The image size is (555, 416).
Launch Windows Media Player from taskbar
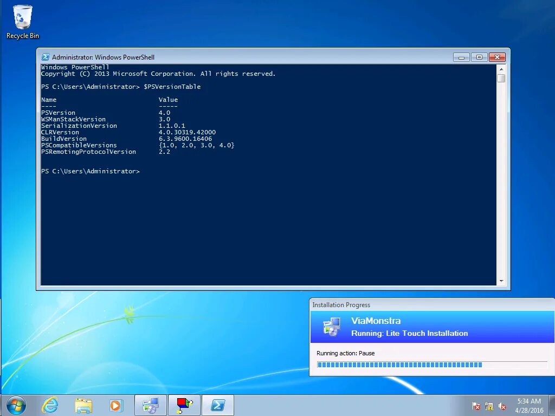coord(116,405)
